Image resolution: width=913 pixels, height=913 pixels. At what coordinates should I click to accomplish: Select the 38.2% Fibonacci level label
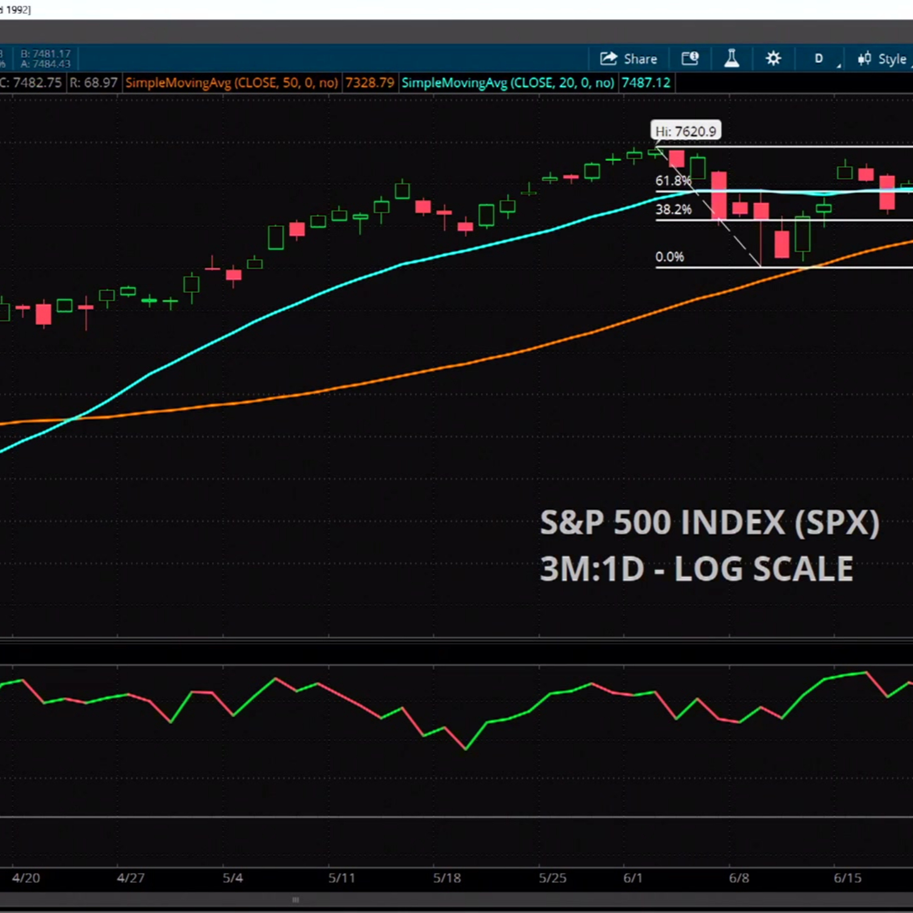click(x=673, y=209)
